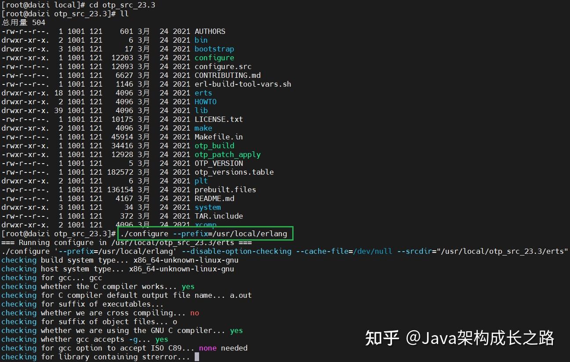Select the CONTRIBUTING.md file name
Screen dimensions: 570x362
pyautogui.click(x=228, y=75)
